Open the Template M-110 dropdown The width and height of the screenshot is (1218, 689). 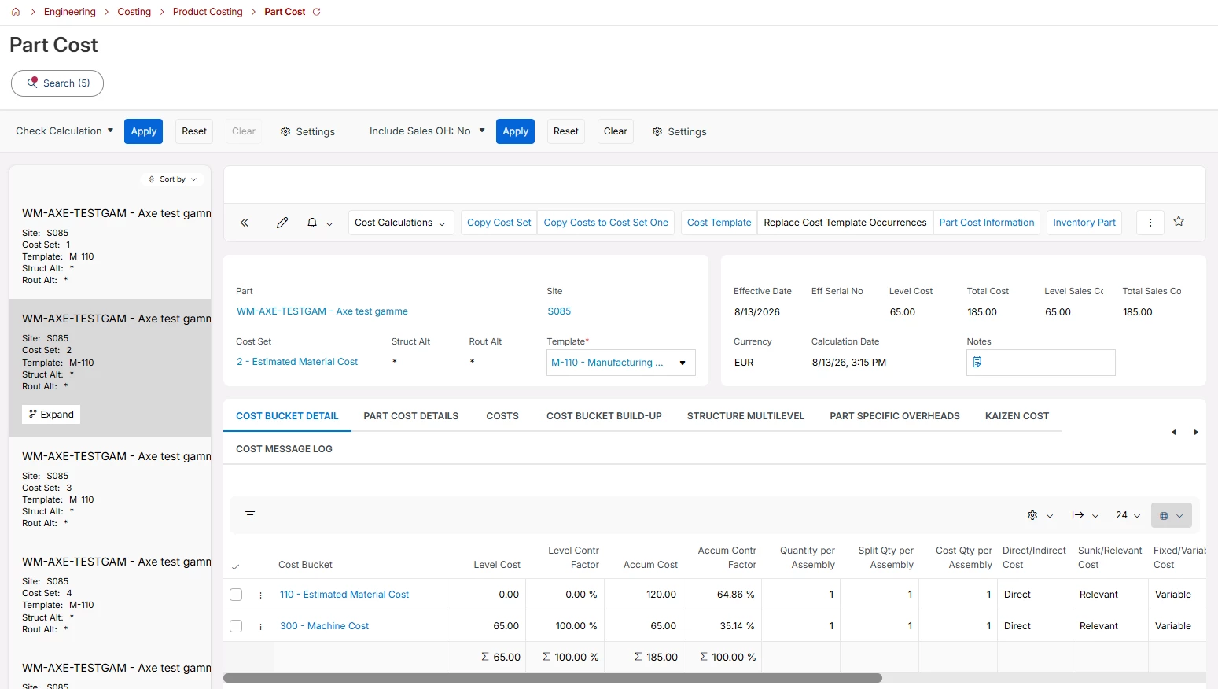point(621,363)
